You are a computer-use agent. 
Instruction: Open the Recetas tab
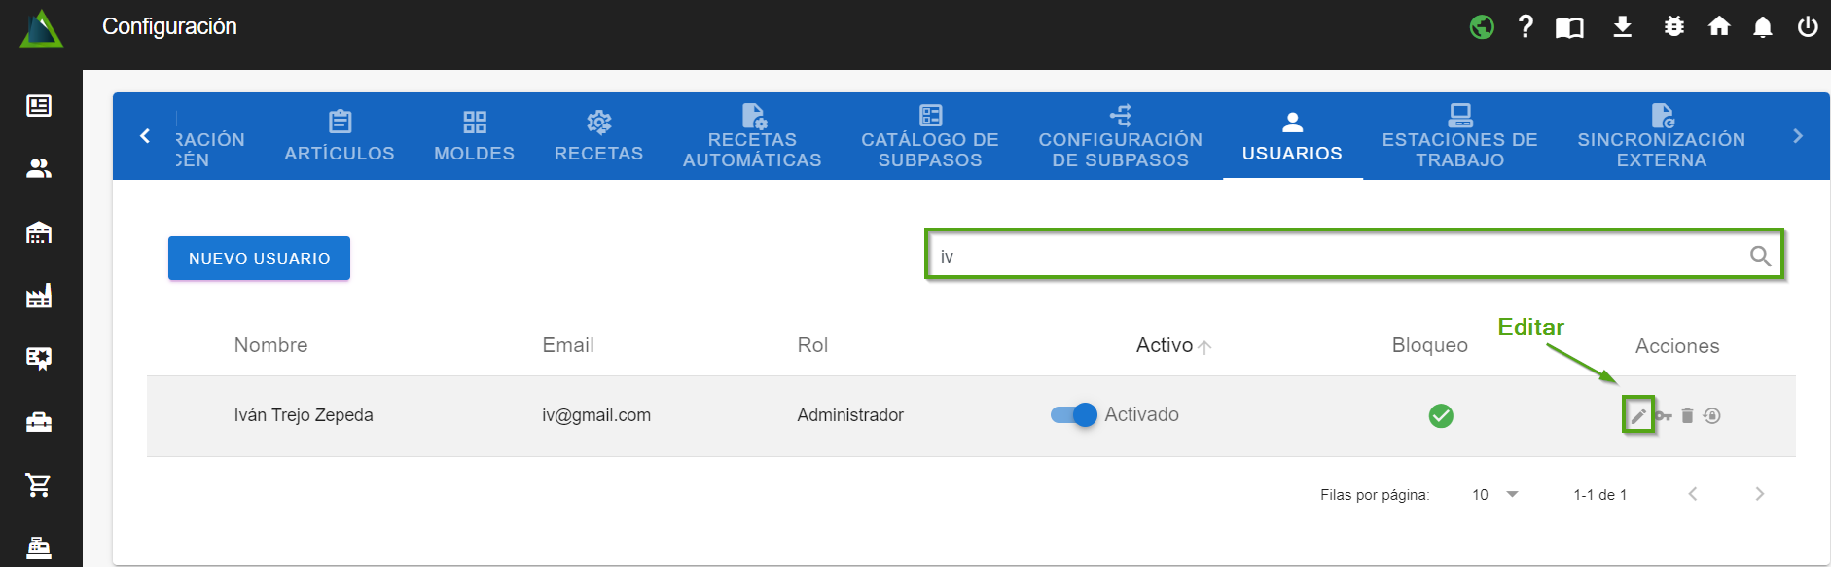(598, 137)
